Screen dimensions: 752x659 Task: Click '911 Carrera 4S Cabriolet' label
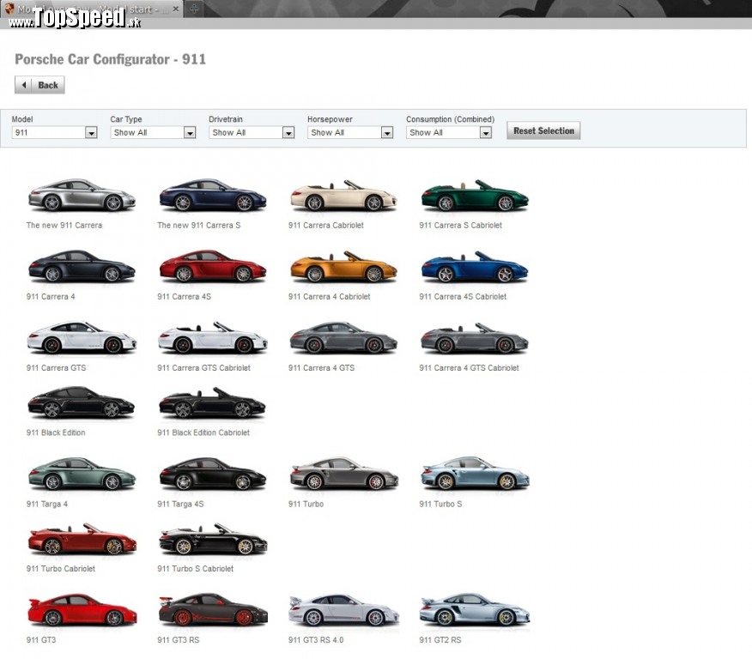(463, 296)
